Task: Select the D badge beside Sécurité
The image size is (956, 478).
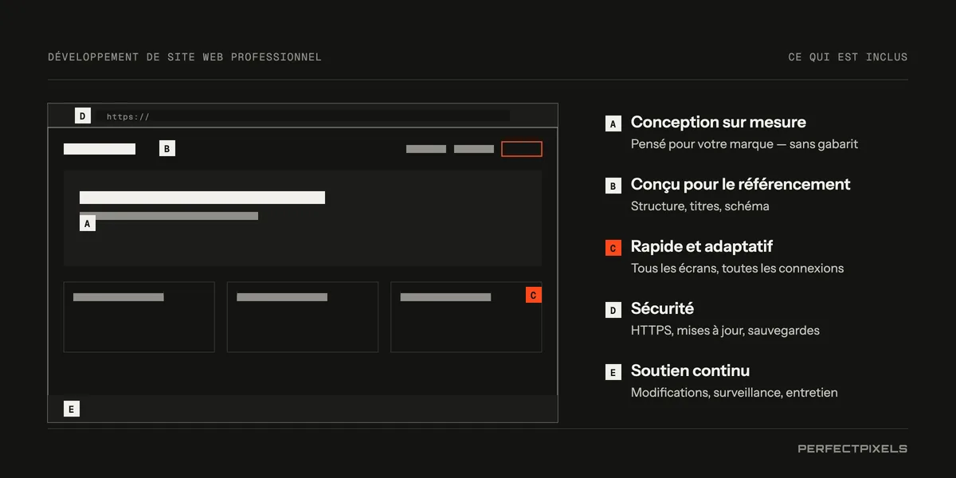Action: (x=613, y=310)
